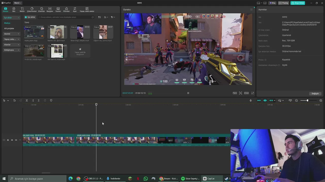
Task: Select Alt projeler in the sidebar
Action: pyautogui.click(x=9, y=28)
